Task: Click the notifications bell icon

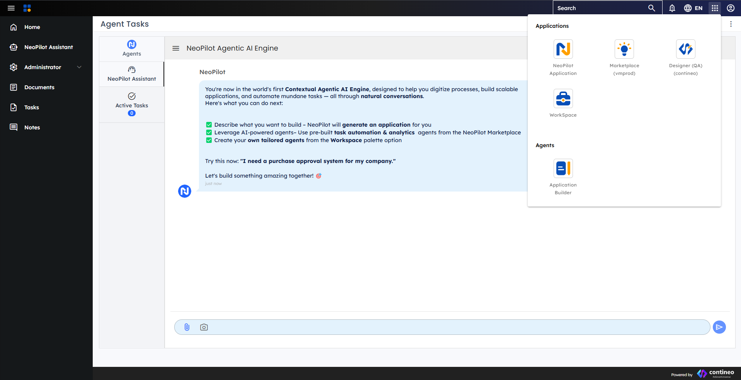Action: click(672, 8)
